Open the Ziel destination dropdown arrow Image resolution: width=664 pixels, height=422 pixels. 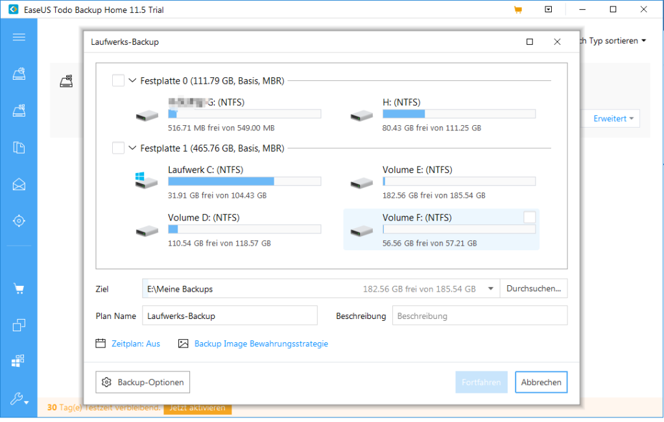tap(491, 288)
